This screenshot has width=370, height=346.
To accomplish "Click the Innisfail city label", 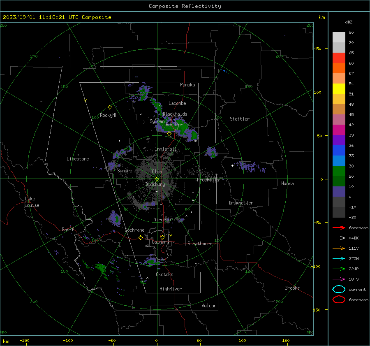I will point(166,149).
